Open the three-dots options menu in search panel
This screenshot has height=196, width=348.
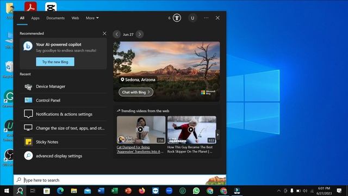pyautogui.click(x=206, y=18)
